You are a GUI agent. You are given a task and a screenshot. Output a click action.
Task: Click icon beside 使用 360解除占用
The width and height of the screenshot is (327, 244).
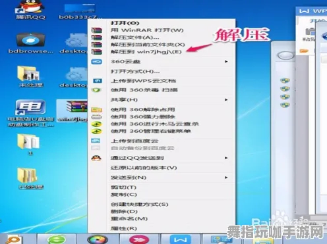[x=96, y=109]
